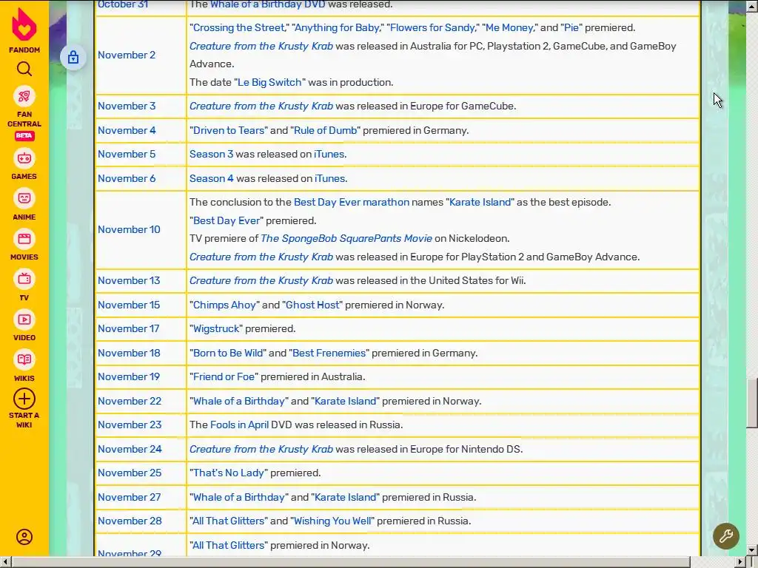Open the November 5 date link
The height and width of the screenshot is (568, 758).
pyautogui.click(x=127, y=154)
